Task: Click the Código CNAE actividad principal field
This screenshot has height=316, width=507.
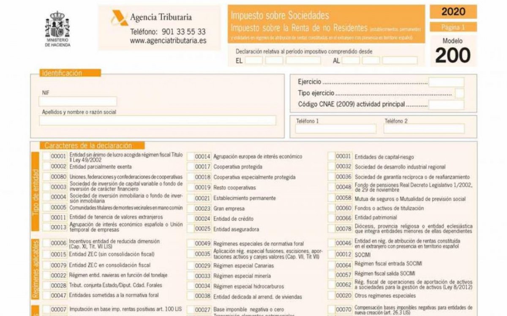Action: [x=446, y=104]
